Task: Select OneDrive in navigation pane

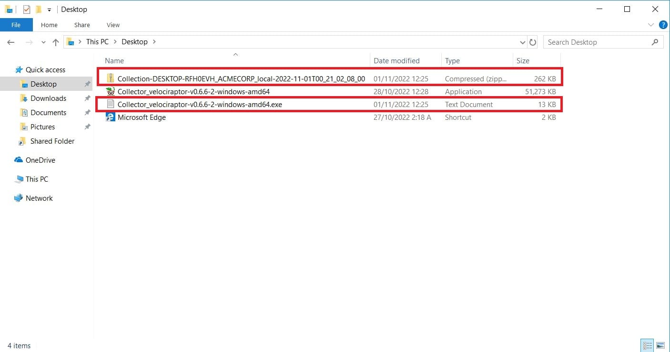Action: tap(40, 160)
